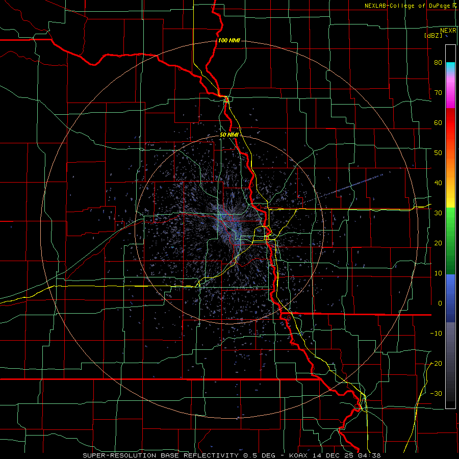Click the 30 value on the dBZ scale
The height and width of the screenshot is (459, 459).
[x=438, y=213]
